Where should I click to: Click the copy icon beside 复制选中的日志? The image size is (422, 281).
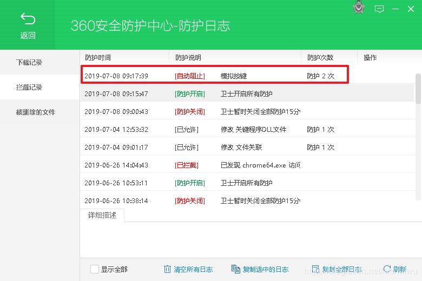click(x=235, y=269)
